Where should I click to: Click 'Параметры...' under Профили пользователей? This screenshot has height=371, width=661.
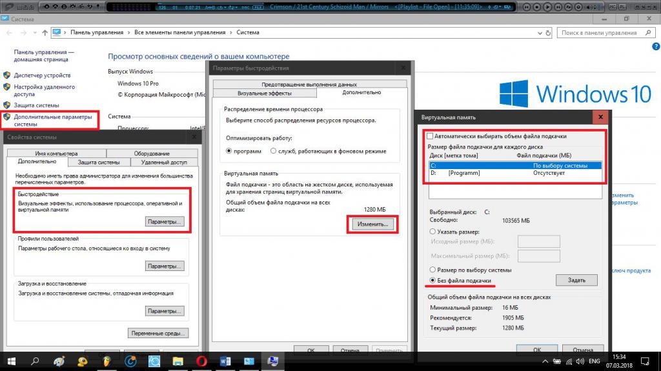(x=165, y=266)
